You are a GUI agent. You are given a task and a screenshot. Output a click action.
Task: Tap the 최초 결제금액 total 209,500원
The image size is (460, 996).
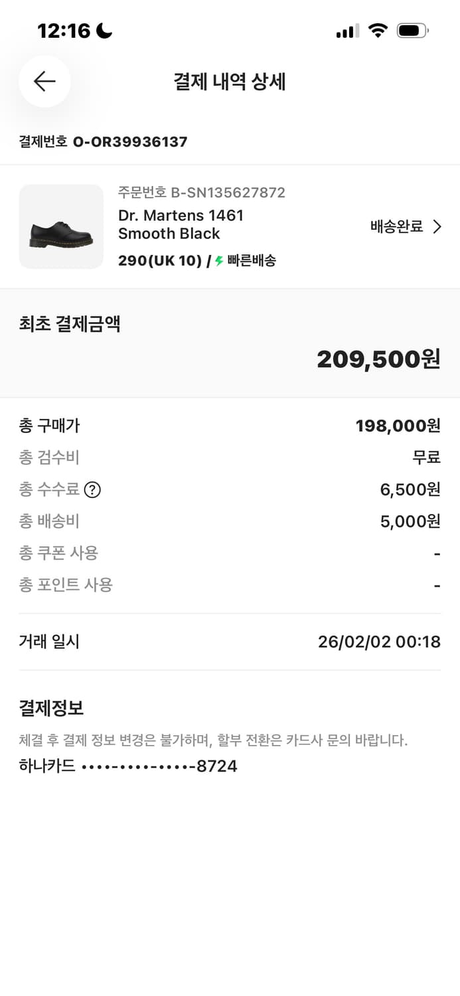[376, 359]
